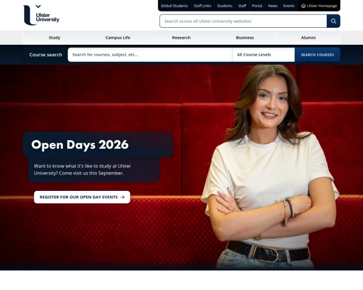Viewport: 363px width, 290px height.
Task: Click the magnifying glass search icon
Action: 333,21
